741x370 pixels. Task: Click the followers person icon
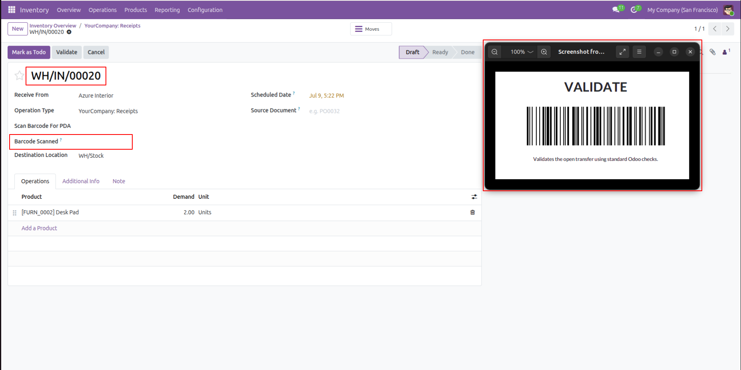pos(726,52)
